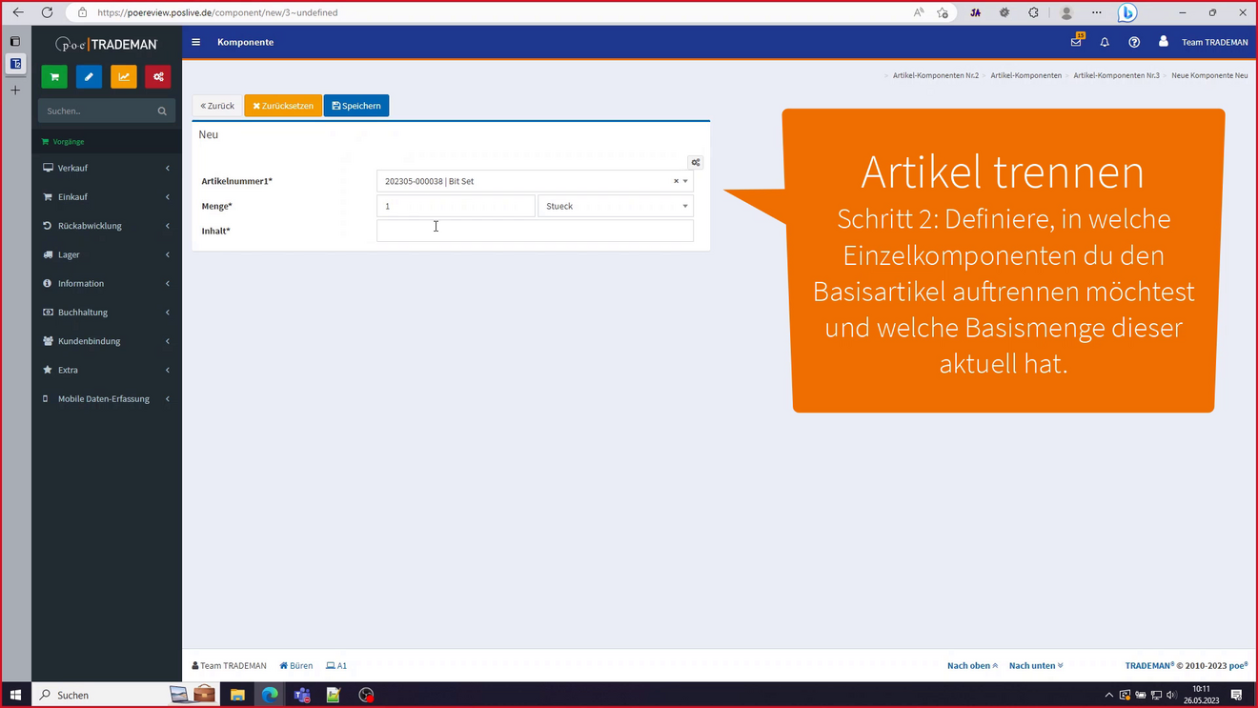Click the A1 terminal link in footer
The width and height of the screenshot is (1258, 708).
[x=336, y=665]
